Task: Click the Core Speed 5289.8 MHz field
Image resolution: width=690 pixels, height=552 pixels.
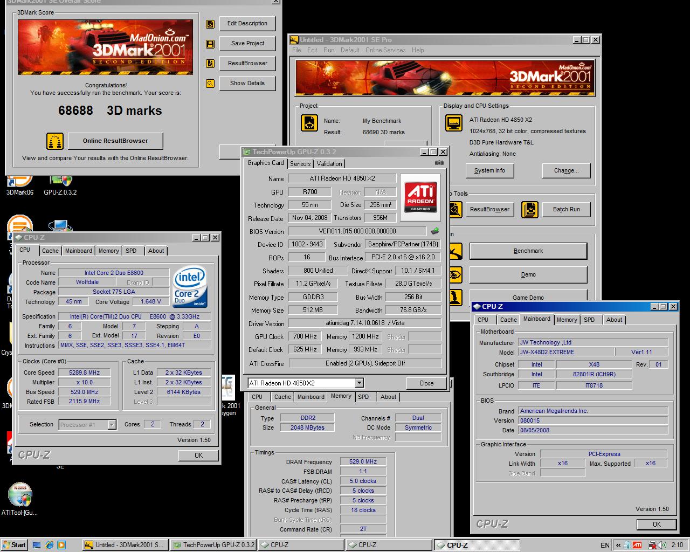Action: [85, 373]
